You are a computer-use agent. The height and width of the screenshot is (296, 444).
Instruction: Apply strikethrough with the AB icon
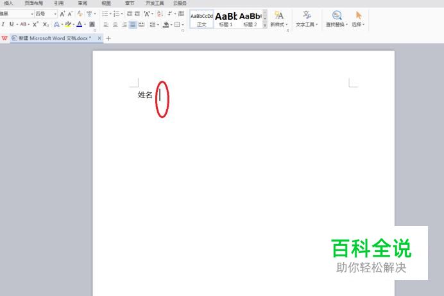23,24
